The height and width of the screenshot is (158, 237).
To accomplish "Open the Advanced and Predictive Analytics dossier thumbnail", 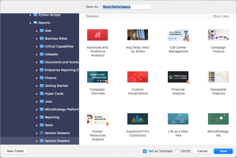I will [x=97, y=35].
